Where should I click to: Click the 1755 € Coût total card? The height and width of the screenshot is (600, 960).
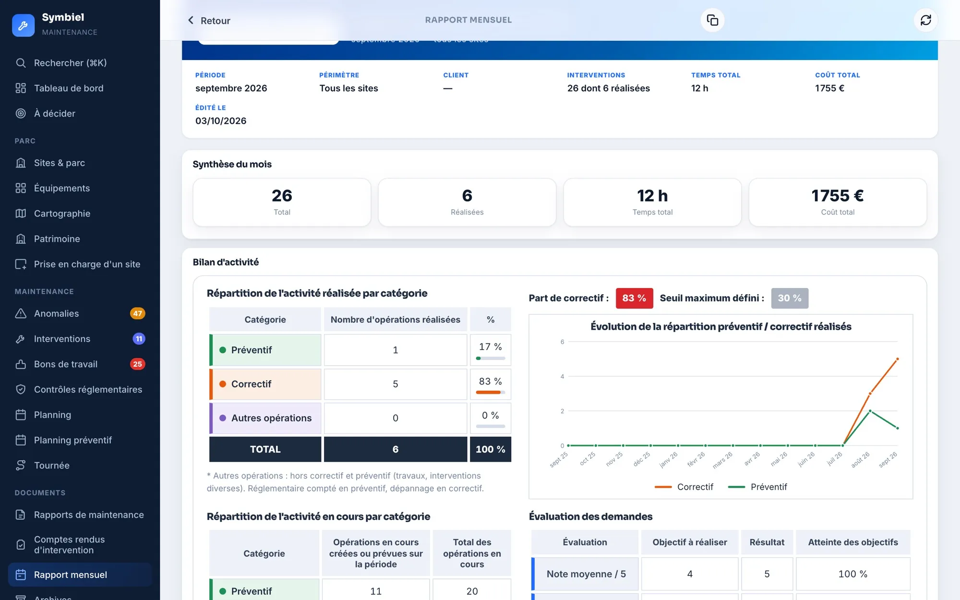pos(838,202)
